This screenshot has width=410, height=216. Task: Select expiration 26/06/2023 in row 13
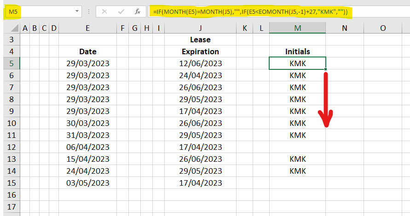click(x=200, y=159)
